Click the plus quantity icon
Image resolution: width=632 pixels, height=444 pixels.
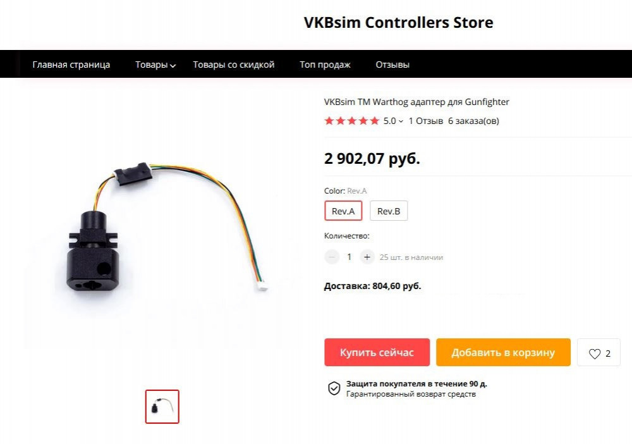tap(367, 257)
